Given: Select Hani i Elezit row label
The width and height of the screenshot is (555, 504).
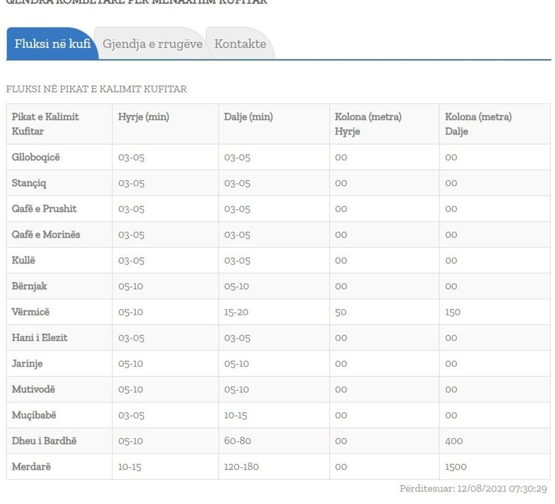Looking at the screenshot, I should click(x=40, y=338).
